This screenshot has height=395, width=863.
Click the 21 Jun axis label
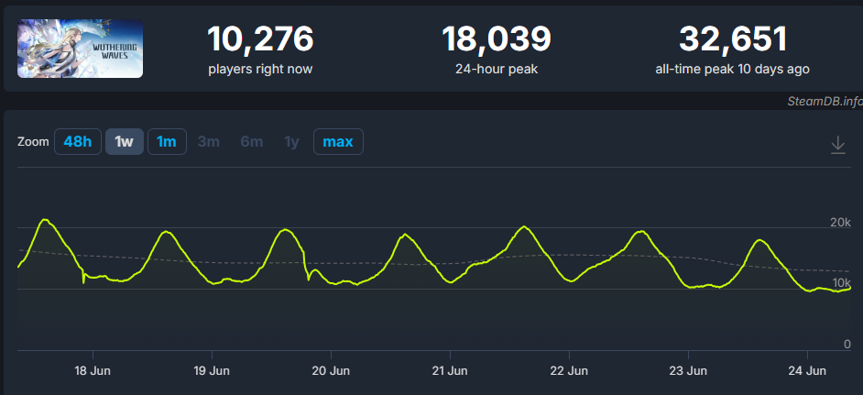tap(450, 371)
